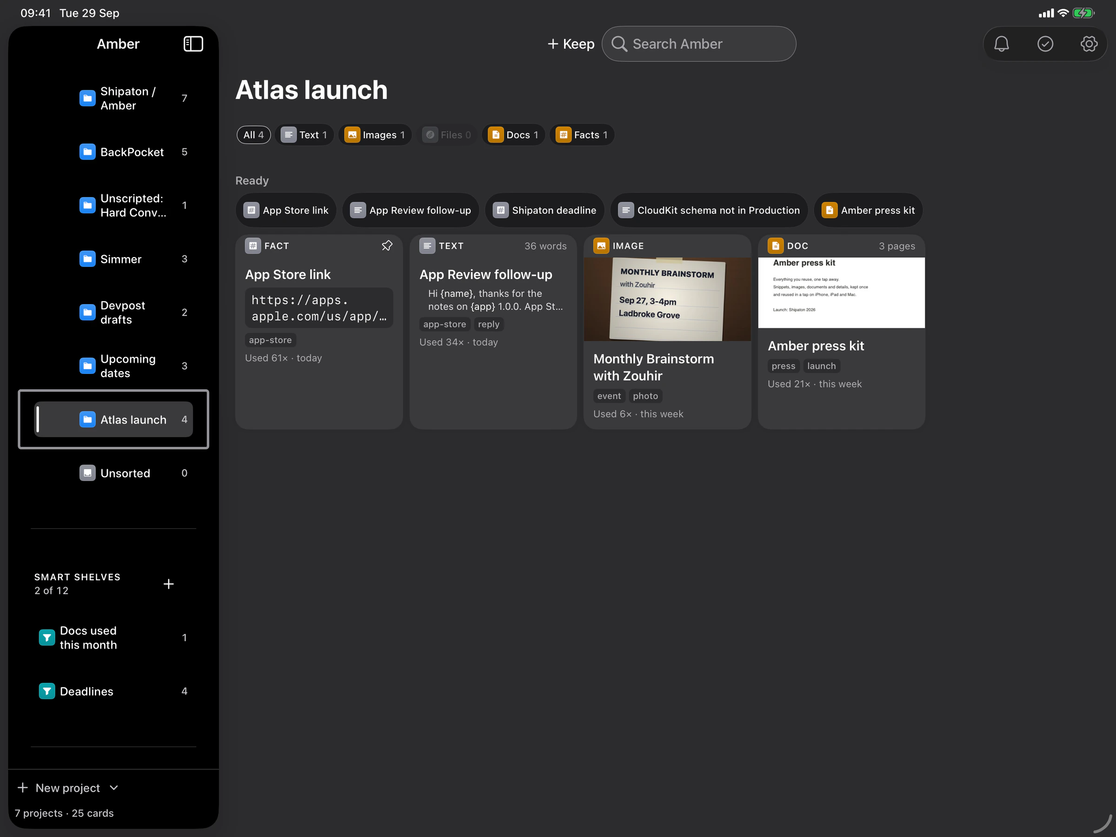This screenshot has height=837, width=1116.
Task: Open Unscripted: Hard Conv... project
Action: coord(113,206)
